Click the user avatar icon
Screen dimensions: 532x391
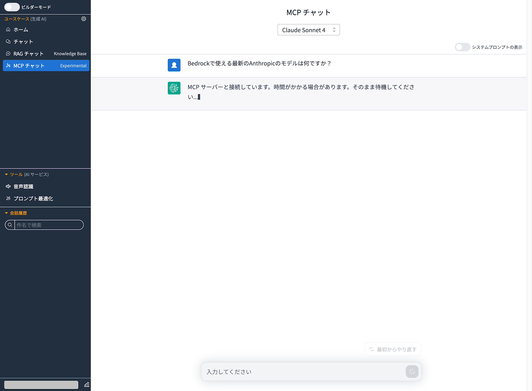tap(174, 65)
